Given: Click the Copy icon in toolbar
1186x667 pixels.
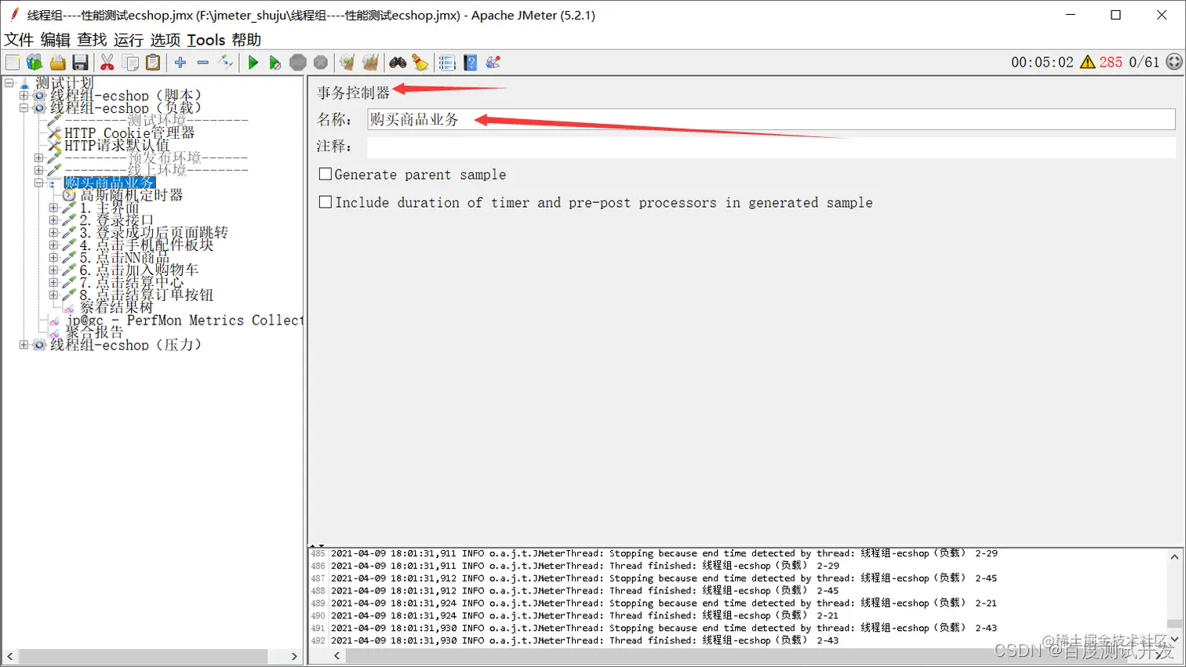Looking at the screenshot, I should point(131,63).
